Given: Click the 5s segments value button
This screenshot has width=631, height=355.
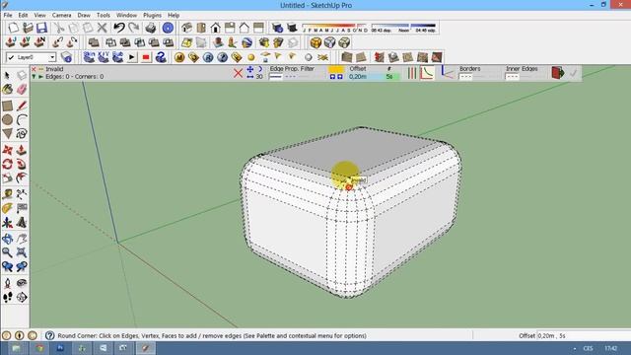Looking at the screenshot, I should [x=389, y=77].
